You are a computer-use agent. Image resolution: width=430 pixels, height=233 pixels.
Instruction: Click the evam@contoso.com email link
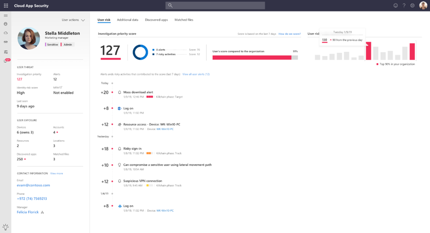click(34, 185)
